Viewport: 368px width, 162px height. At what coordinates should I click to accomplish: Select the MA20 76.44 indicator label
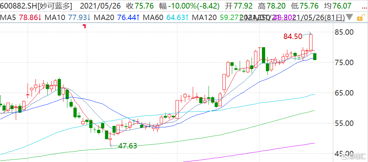[117, 17]
